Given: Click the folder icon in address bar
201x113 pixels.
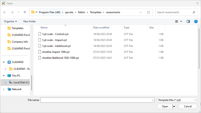Looking at the screenshot, I should [x=33, y=12].
